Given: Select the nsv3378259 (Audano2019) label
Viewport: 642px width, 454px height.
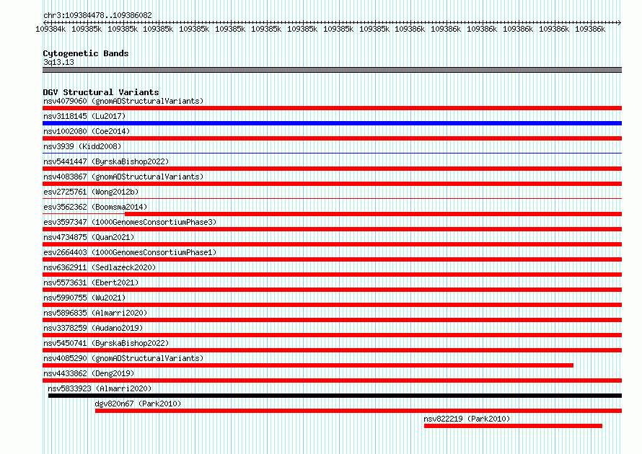Looking at the screenshot, I should pyautogui.click(x=93, y=328).
